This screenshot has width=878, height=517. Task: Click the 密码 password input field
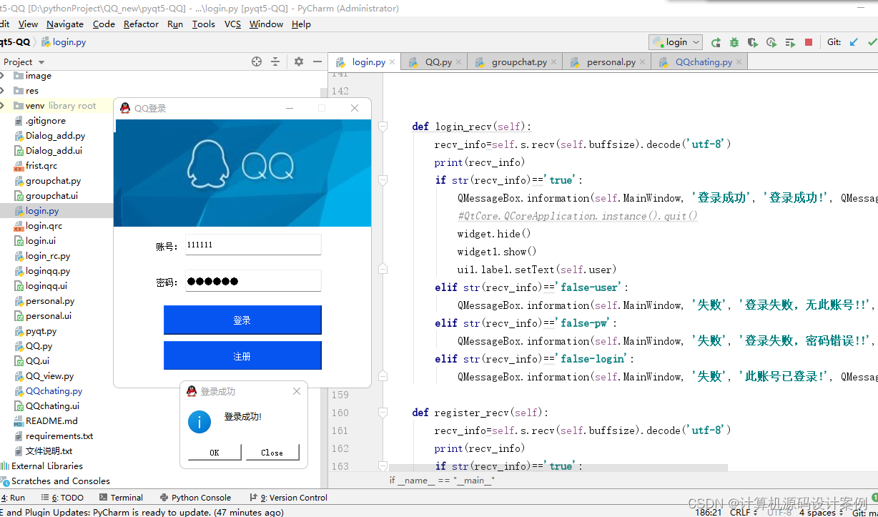253,281
